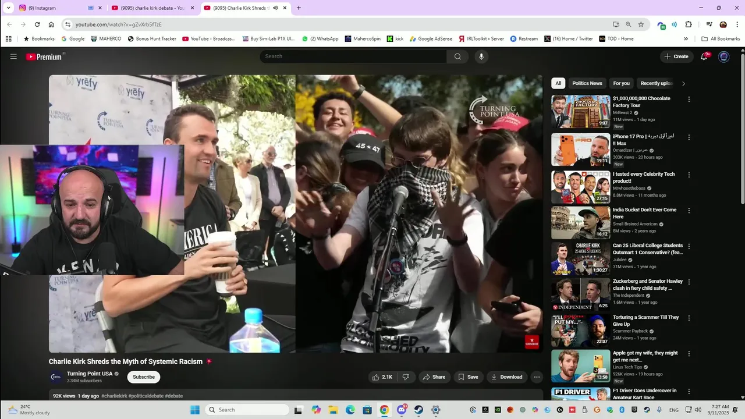Open more actions menu beside Download
The image size is (745, 419).
pos(537,377)
